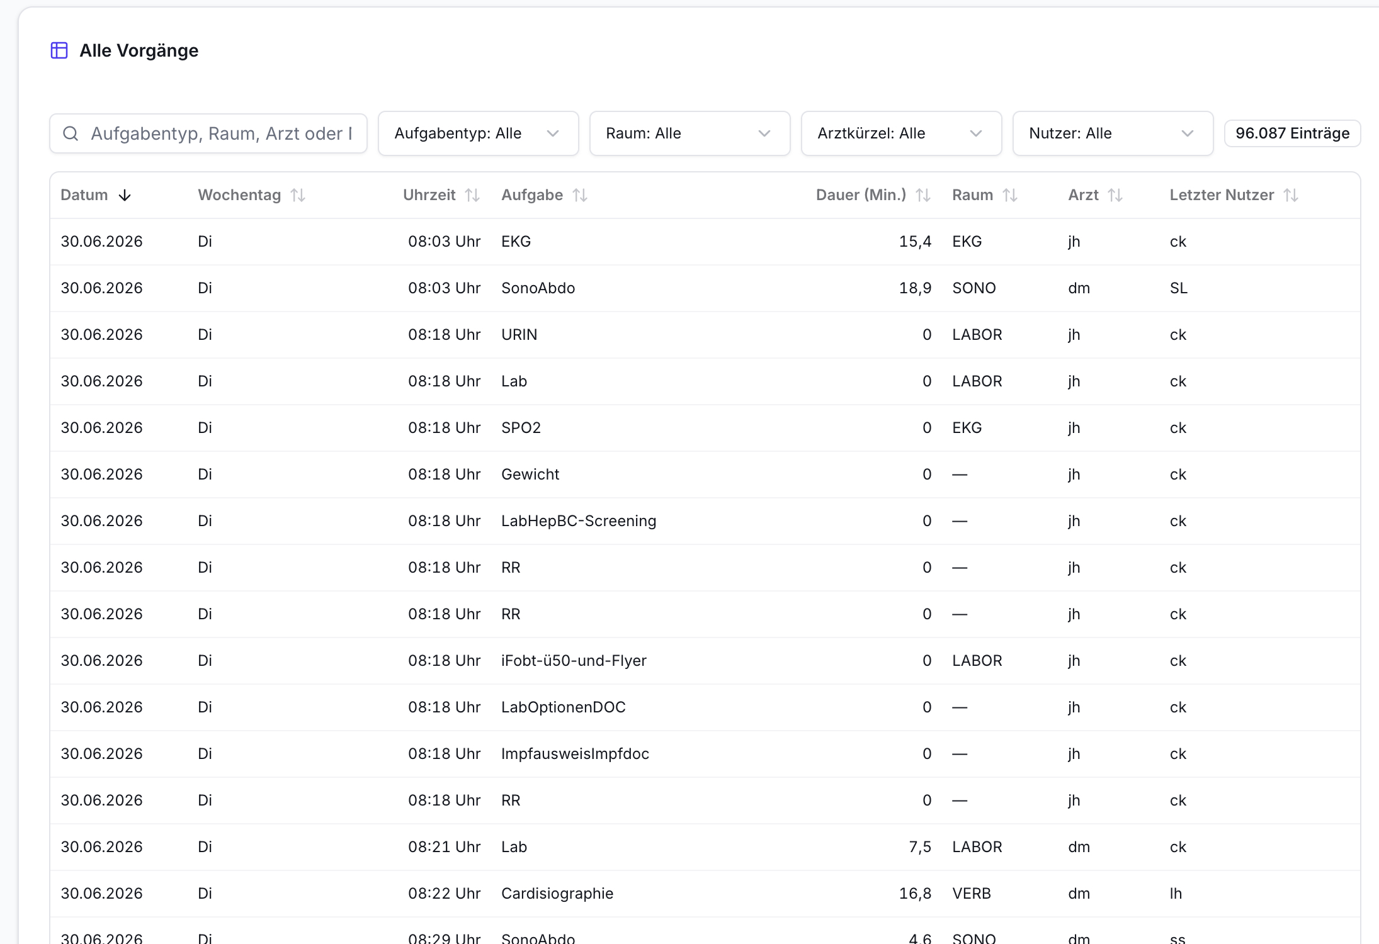Click the search magnifier icon
This screenshot has width=1379, height=944.
(71, 133)
